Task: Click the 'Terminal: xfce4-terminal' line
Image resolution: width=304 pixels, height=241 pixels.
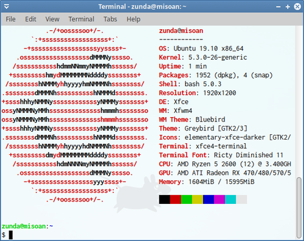Action: pyautogui.click(x=203, y=146)
